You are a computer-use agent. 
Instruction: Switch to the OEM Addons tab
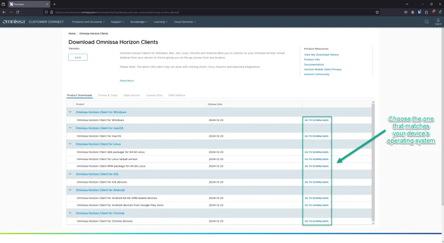(176, 95)
